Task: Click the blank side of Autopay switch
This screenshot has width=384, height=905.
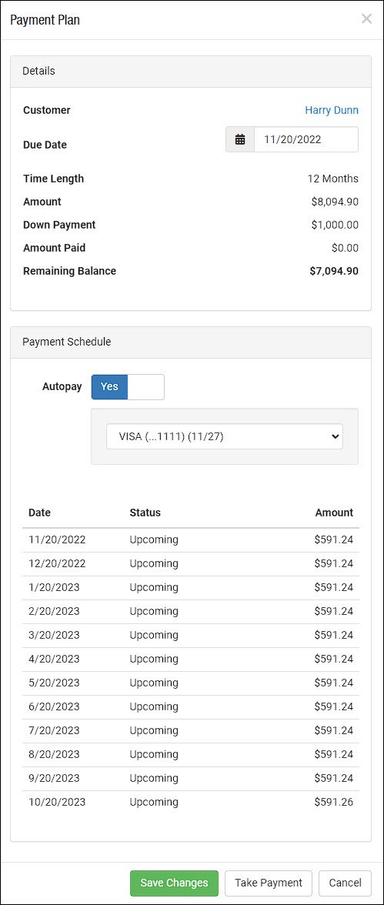Action: [145, 386]
